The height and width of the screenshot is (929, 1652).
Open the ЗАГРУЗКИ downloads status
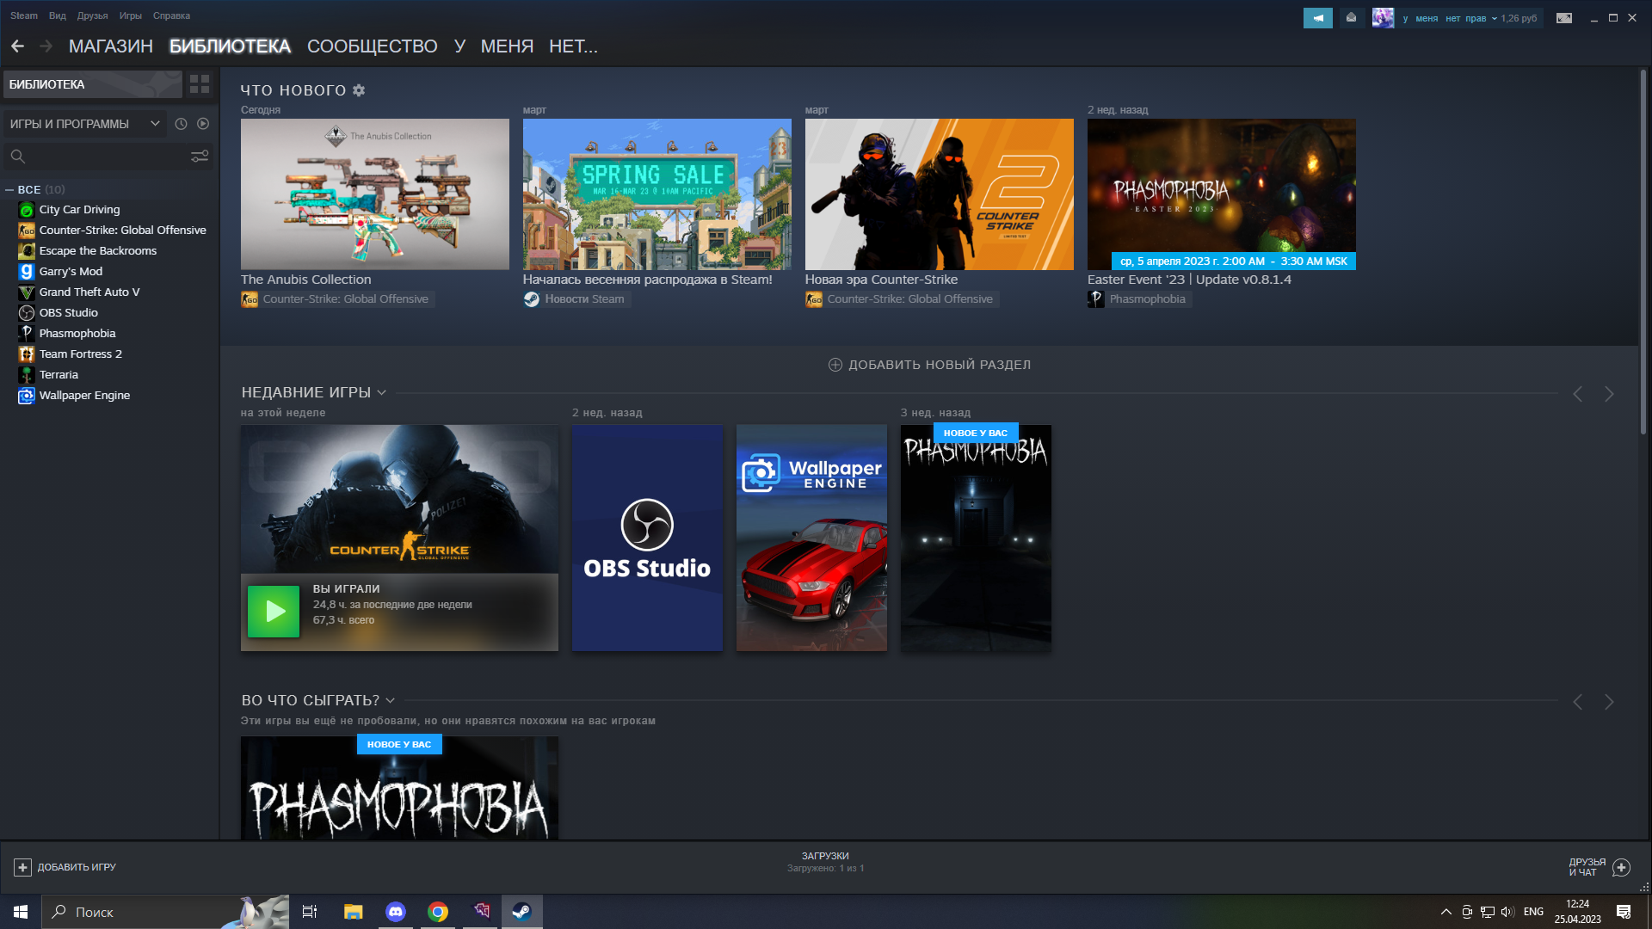click(x=825, y=862)
